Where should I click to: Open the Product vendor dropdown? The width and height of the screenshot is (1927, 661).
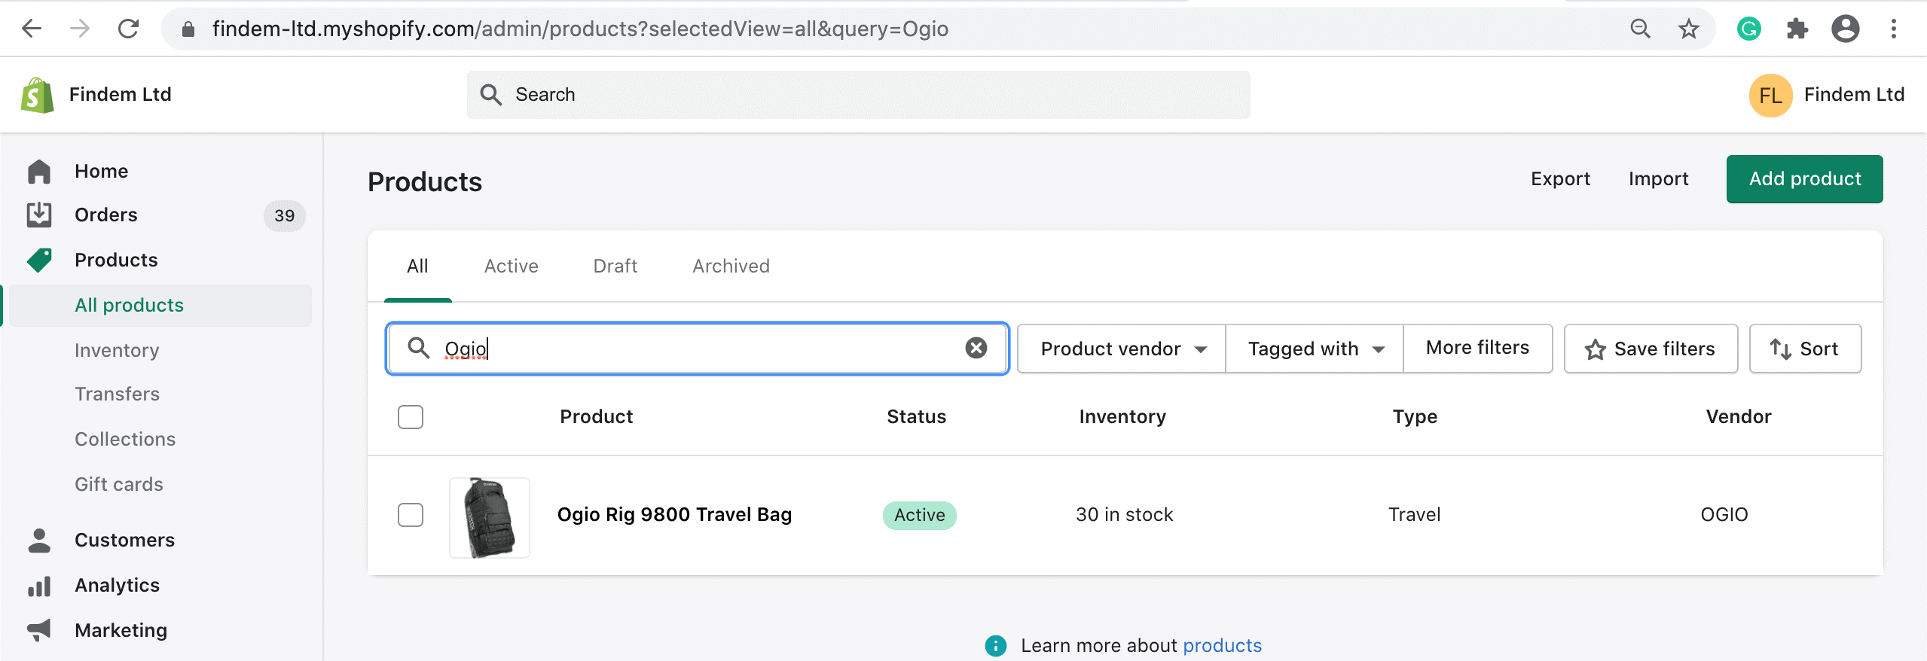tap(1122, 349)
